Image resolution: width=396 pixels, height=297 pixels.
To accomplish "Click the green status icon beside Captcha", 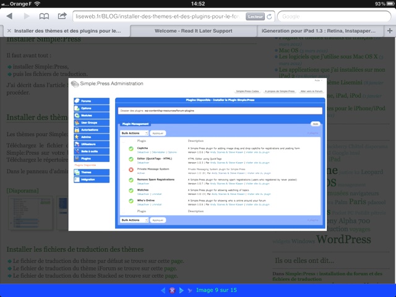I will (131, 149).
